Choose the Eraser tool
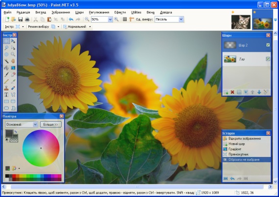 click(x=13, y=74)
